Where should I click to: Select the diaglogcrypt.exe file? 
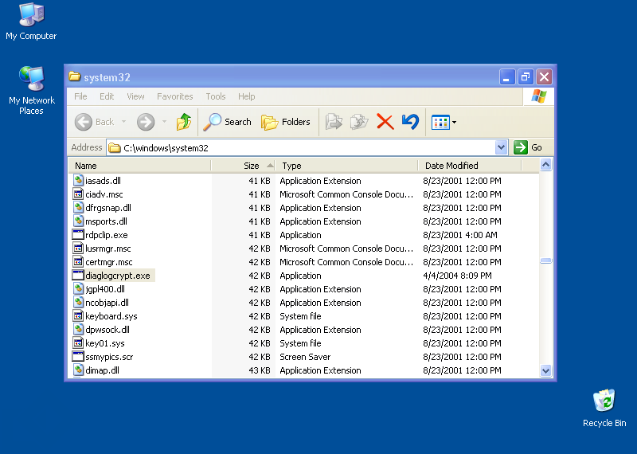tap(117, 276)
